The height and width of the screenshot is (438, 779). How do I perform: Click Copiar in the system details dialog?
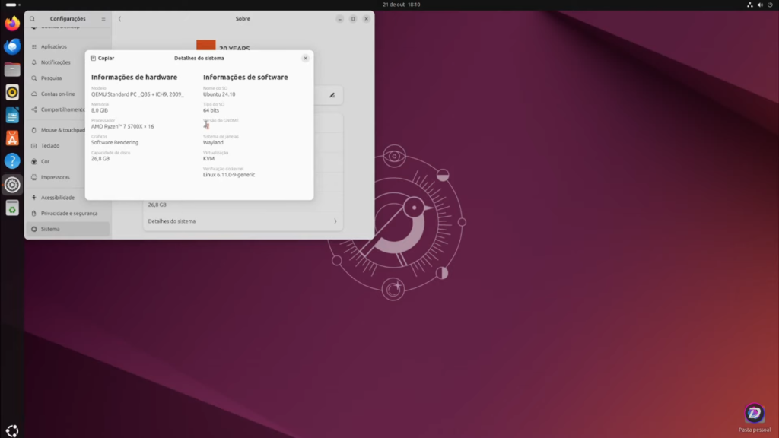[103, 58]
